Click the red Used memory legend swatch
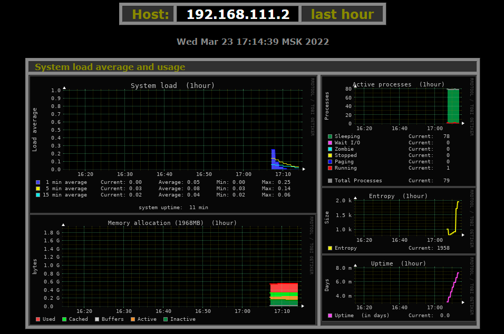 (x=38, y=319)
